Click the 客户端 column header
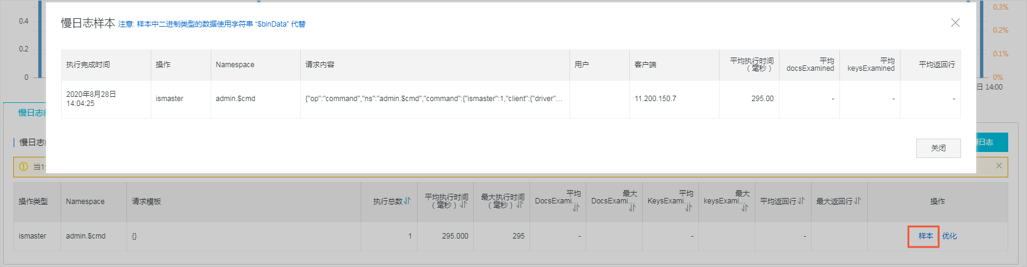 coord(645,65)
